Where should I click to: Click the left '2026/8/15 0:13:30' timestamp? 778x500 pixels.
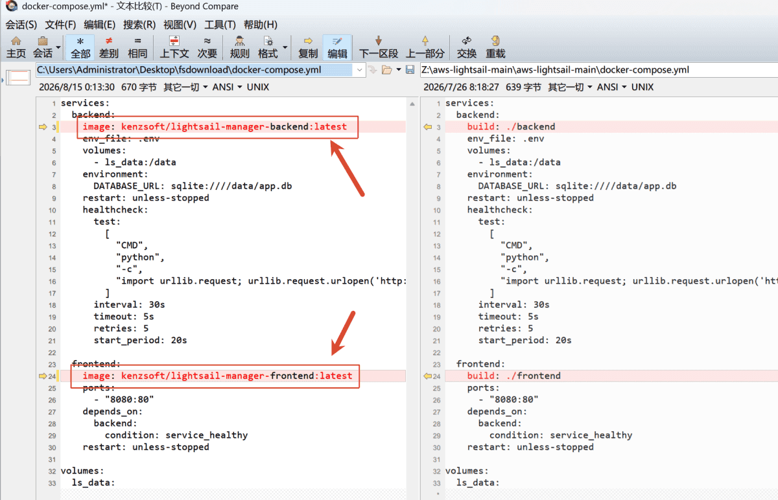click(77, 87)
